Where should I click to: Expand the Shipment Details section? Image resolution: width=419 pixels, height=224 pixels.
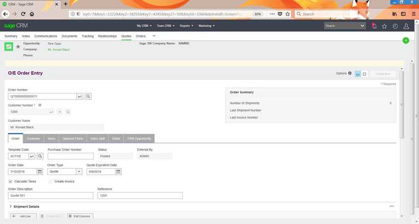(x=10, y=207)
